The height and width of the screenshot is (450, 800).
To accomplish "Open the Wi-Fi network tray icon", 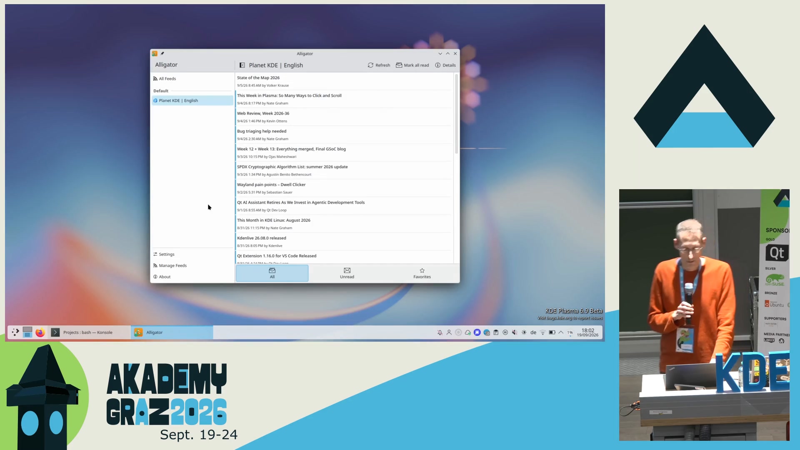I will point(542,332).
